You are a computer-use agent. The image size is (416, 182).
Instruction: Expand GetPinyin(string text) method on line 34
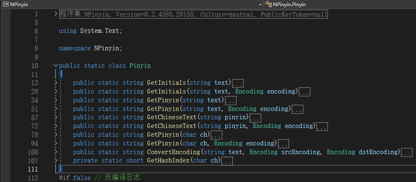(x=56, y=100)
